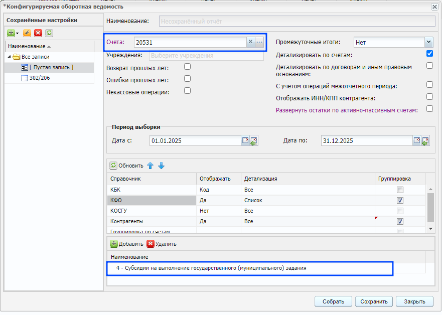The height and width of the screenshot is (315, 442).
Task: Toggle Возврат прошлых лет checkbox
Action: coord(187,67)
